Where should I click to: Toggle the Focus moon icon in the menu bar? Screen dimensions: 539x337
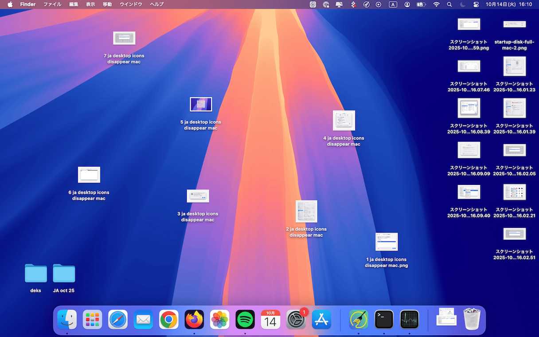pos(463,4)
